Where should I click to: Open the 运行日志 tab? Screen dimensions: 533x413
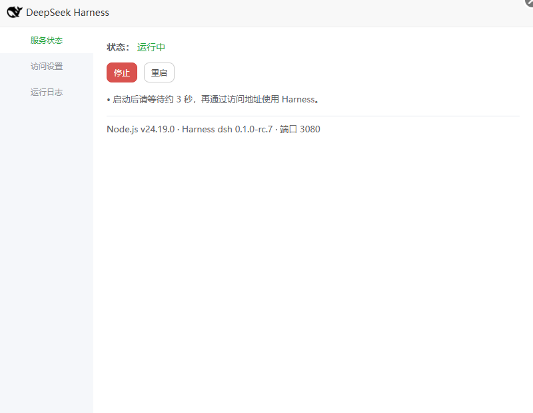(47, 92)
